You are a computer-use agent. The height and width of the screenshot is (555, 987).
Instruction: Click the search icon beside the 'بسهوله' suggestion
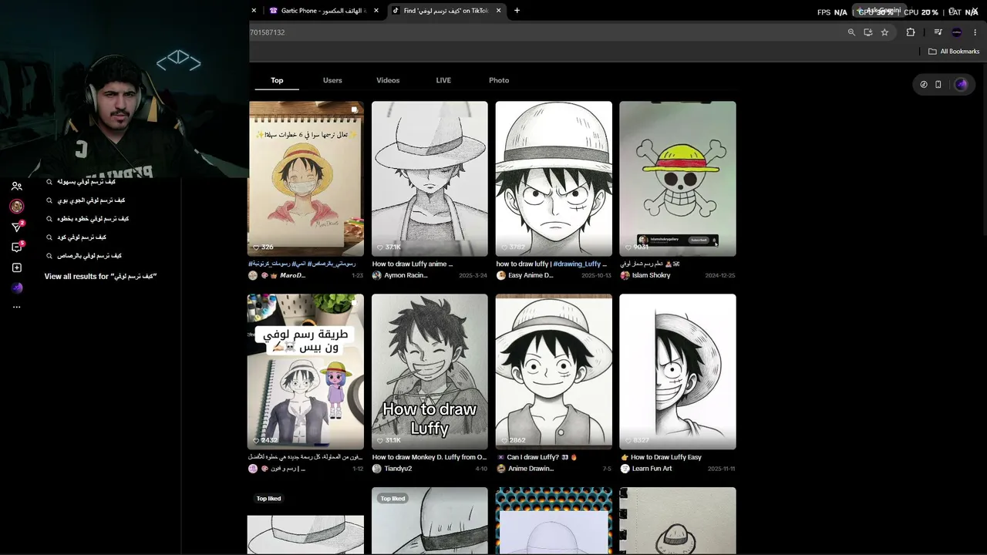click(49, 182)
